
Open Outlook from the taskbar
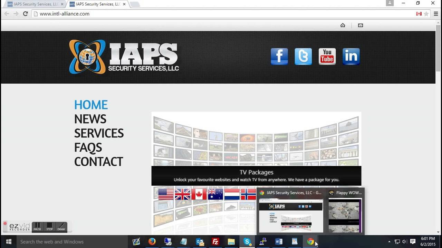200,242
